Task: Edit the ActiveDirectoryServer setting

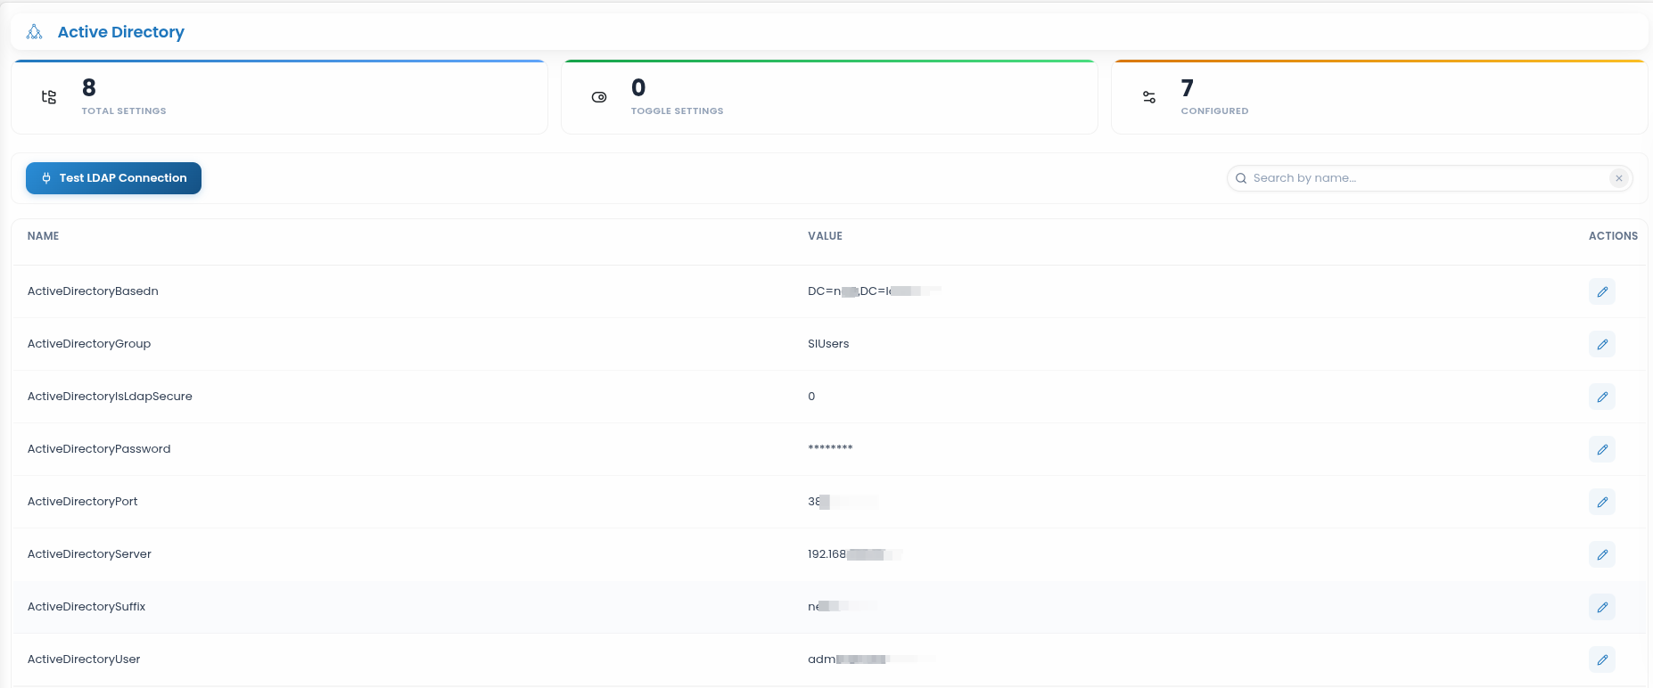Action: [1601, 554]
